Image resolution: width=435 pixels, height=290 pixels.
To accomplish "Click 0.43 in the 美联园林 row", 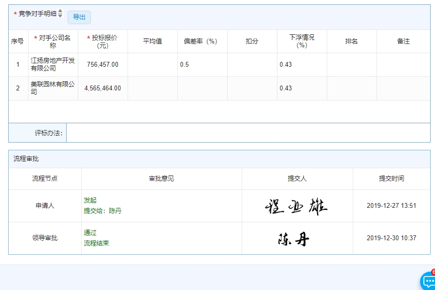I will (286, 88).
